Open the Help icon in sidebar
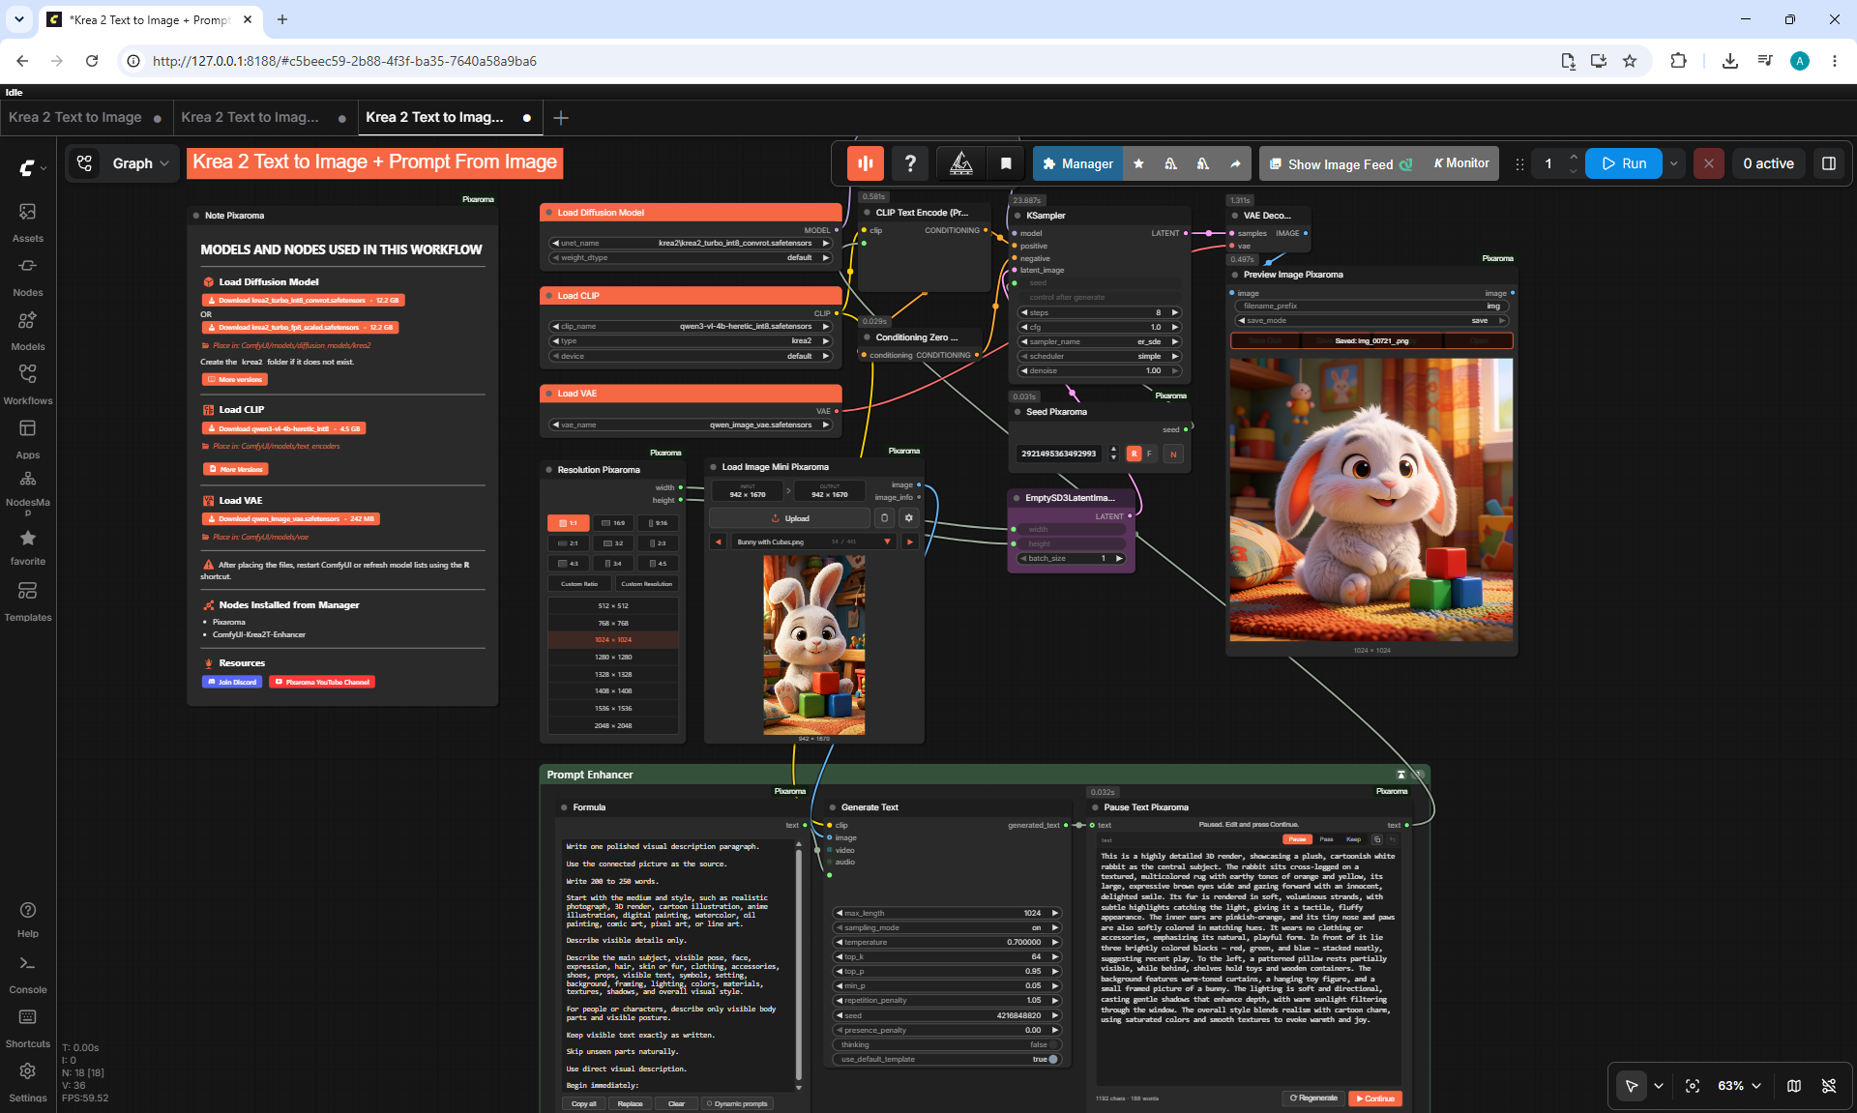 [x=27, y=920]
